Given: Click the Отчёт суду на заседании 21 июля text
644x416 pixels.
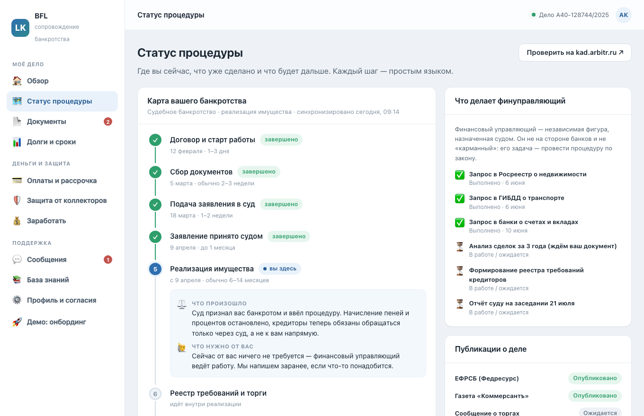Looking at the screenshot, I should [x=521, y=303].
